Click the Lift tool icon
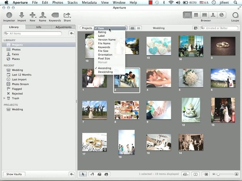Viewport: 242px width, 181px height. coord(99,174)
